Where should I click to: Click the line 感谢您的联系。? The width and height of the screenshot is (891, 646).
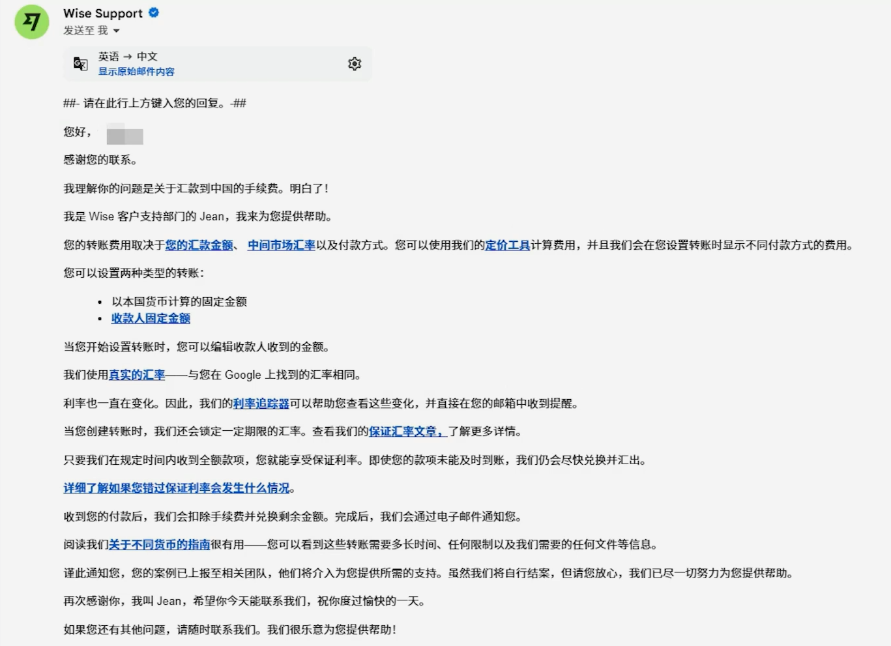(x=100, y=160)
